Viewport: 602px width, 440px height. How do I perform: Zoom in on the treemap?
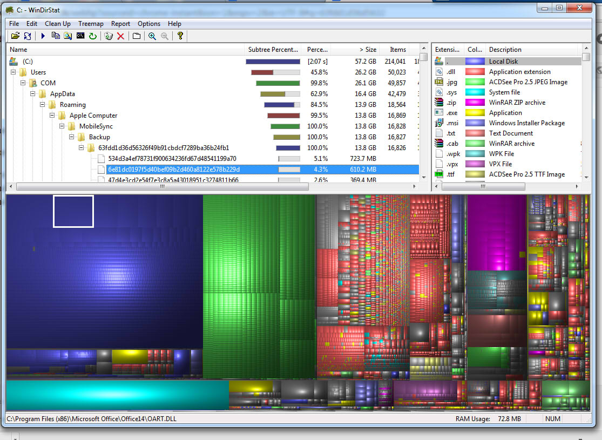click(152, 36)
